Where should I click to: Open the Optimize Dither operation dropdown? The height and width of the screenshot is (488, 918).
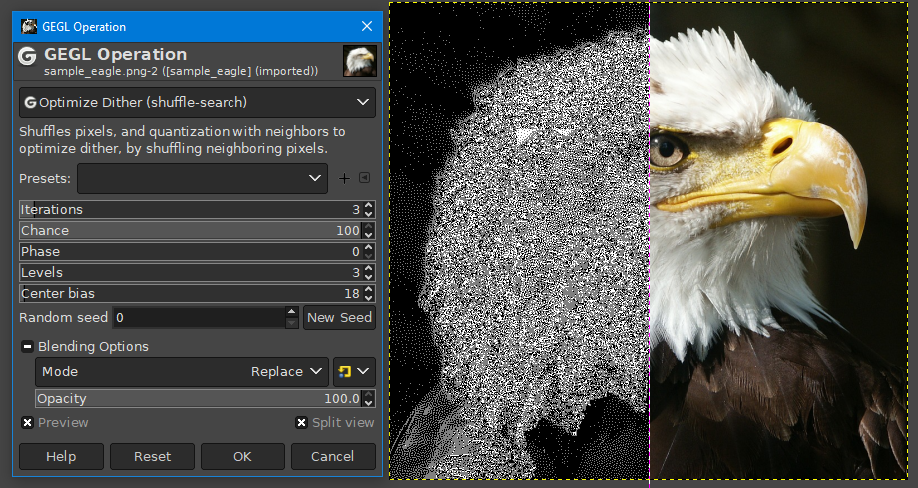[x=198, y=102]
